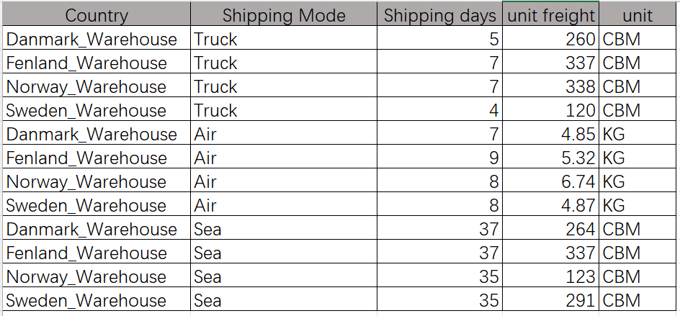Click the 6.74 freight value cell
The height and width of the screenshot is (316, 680).
(551, 181)
